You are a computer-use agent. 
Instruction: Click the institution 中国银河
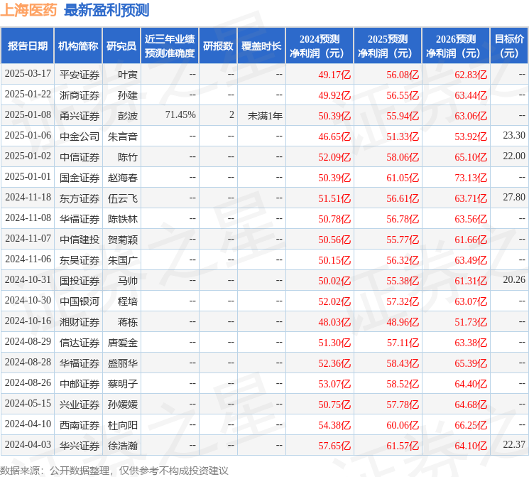tap(80, 301)
